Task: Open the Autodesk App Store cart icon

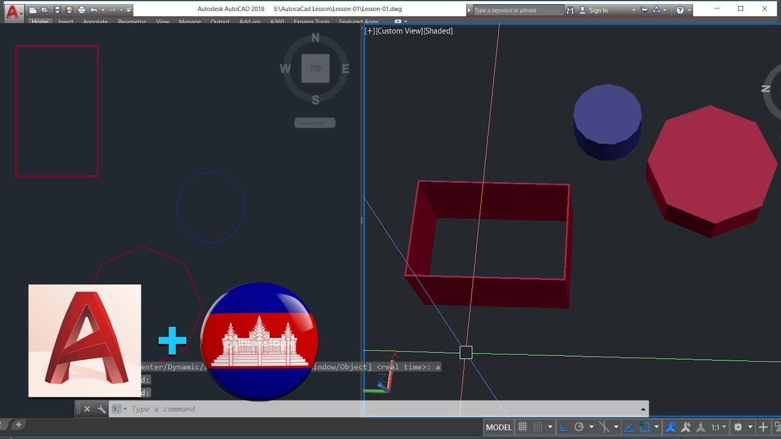Action: 644,10
